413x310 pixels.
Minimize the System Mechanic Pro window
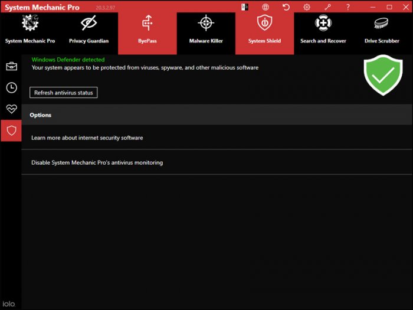coord(373,7)
